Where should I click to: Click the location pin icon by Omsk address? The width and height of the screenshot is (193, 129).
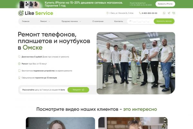[x=107, y=13]
